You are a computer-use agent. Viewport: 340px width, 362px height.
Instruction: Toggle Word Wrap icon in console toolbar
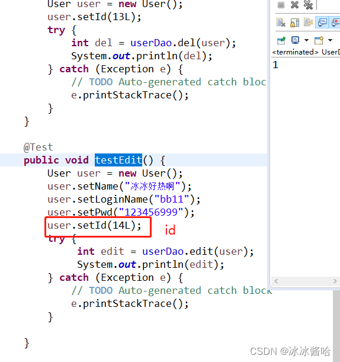coord(308,23)
